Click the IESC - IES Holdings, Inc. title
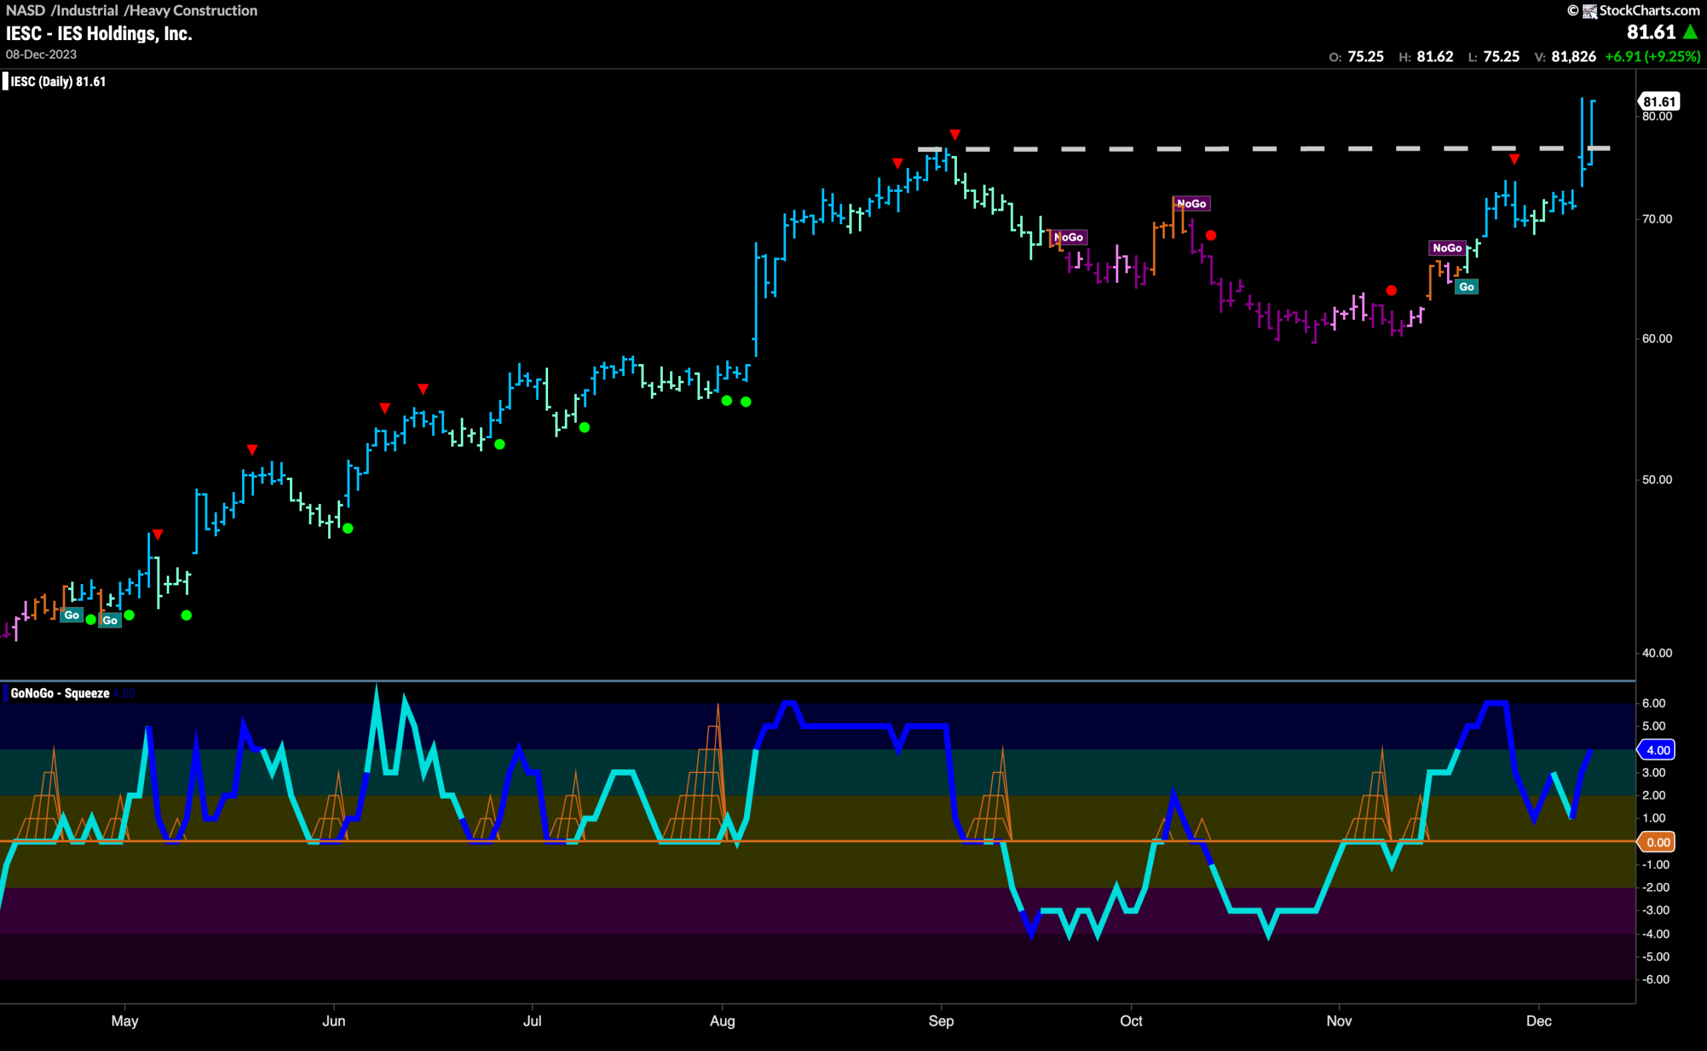Viewport: 1707px width, 1051px height. [x=99, y=33]
